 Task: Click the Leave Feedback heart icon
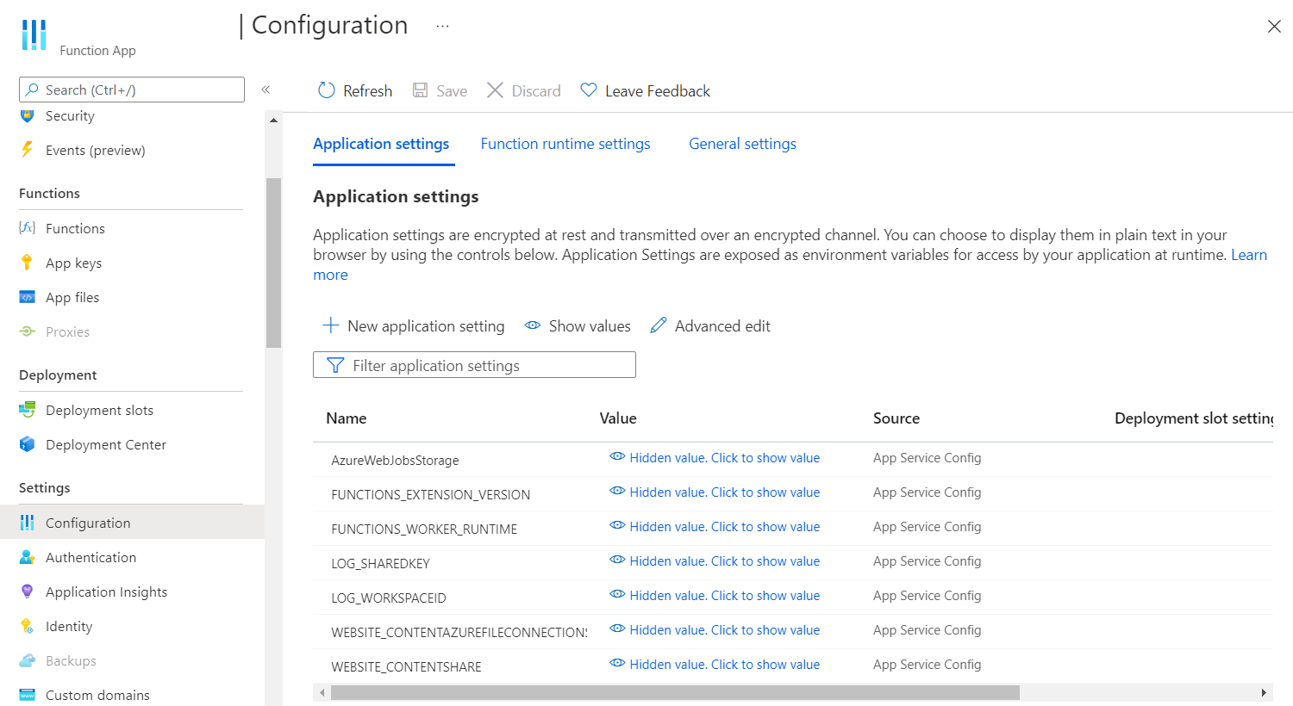(589, 90)
